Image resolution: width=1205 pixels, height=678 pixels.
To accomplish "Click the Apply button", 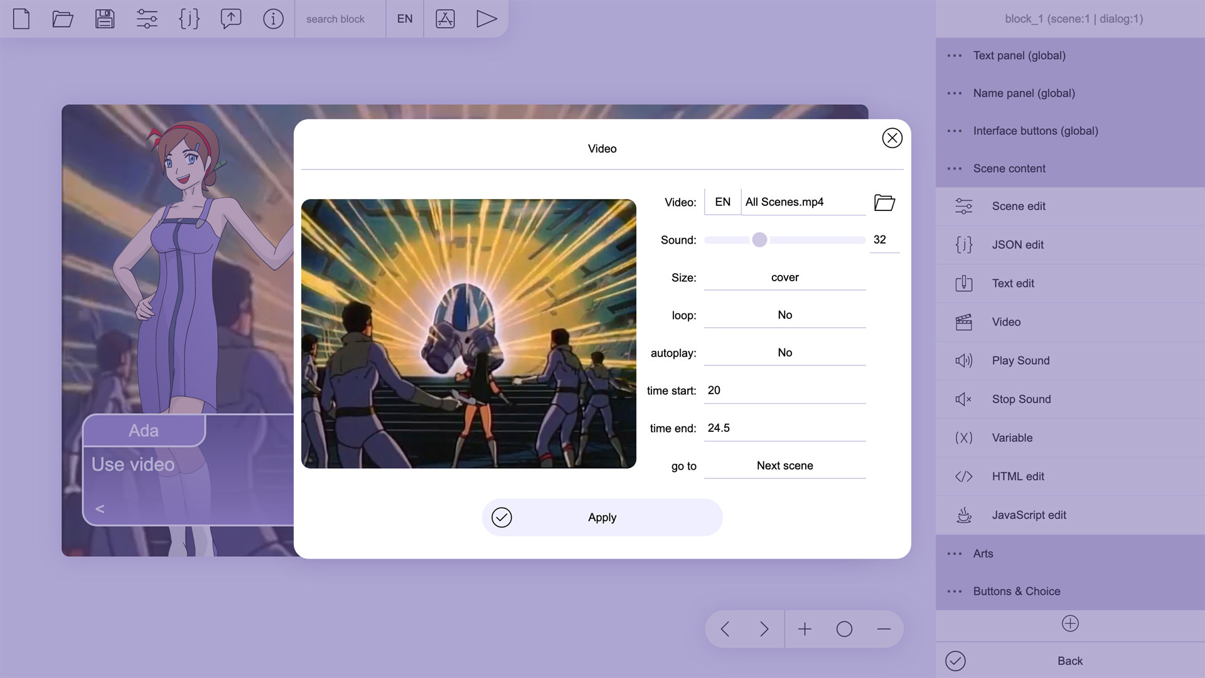I will pos(602,517).
